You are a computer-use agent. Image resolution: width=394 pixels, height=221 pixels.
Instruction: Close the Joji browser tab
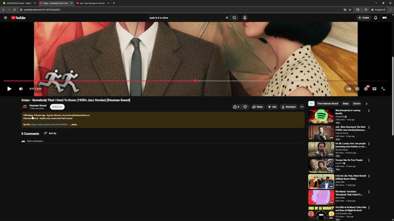point(108,3)
